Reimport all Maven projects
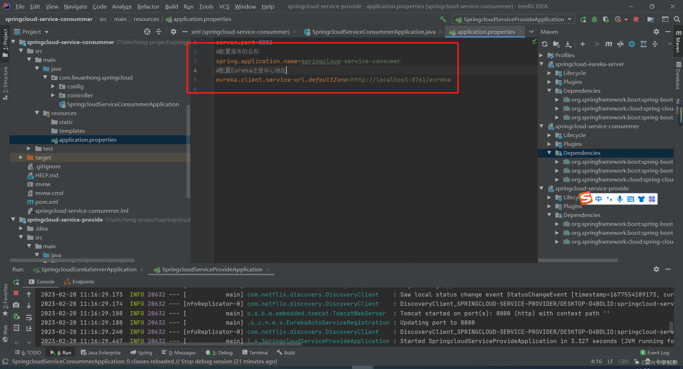The width and height of the screenshot is (683, 369). [x=545, y=44]
